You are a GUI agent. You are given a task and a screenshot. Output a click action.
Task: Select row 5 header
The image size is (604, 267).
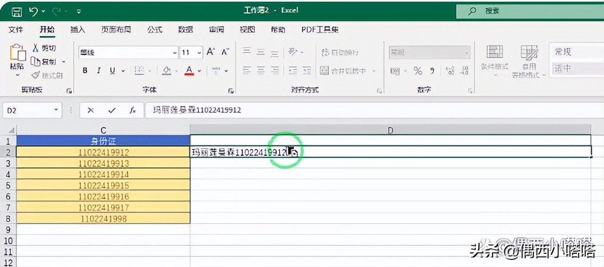(x=8, y=186)
